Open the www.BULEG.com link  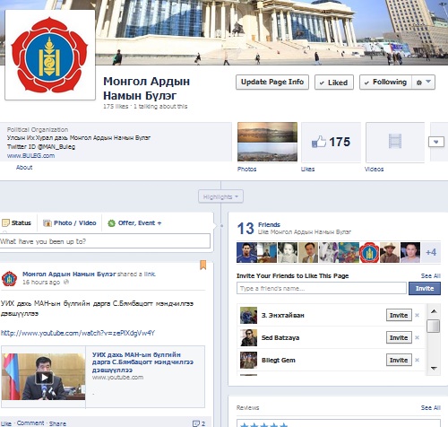[30, 155]
